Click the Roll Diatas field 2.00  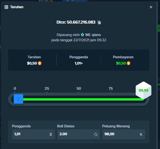[79, 134]
